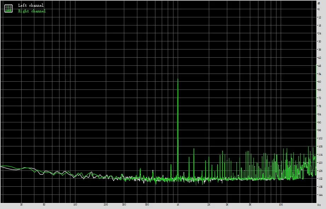326x209 pixels.
Task: Click the 500 frequency axis label
Action: coord(147,205)
